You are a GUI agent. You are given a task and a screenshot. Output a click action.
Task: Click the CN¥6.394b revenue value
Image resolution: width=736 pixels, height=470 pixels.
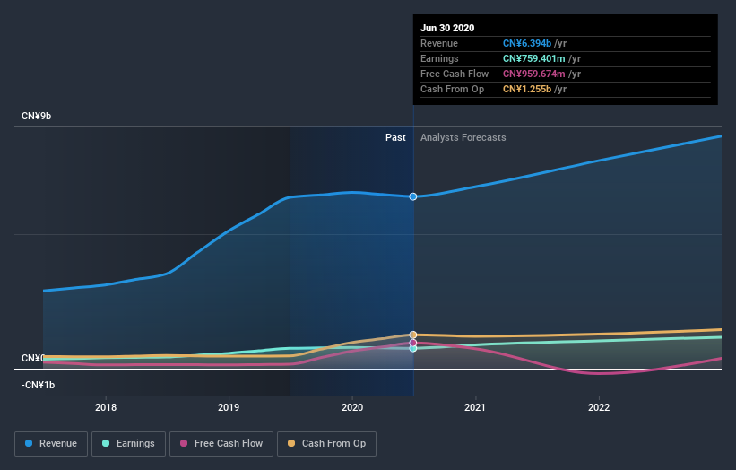[527, 43]
